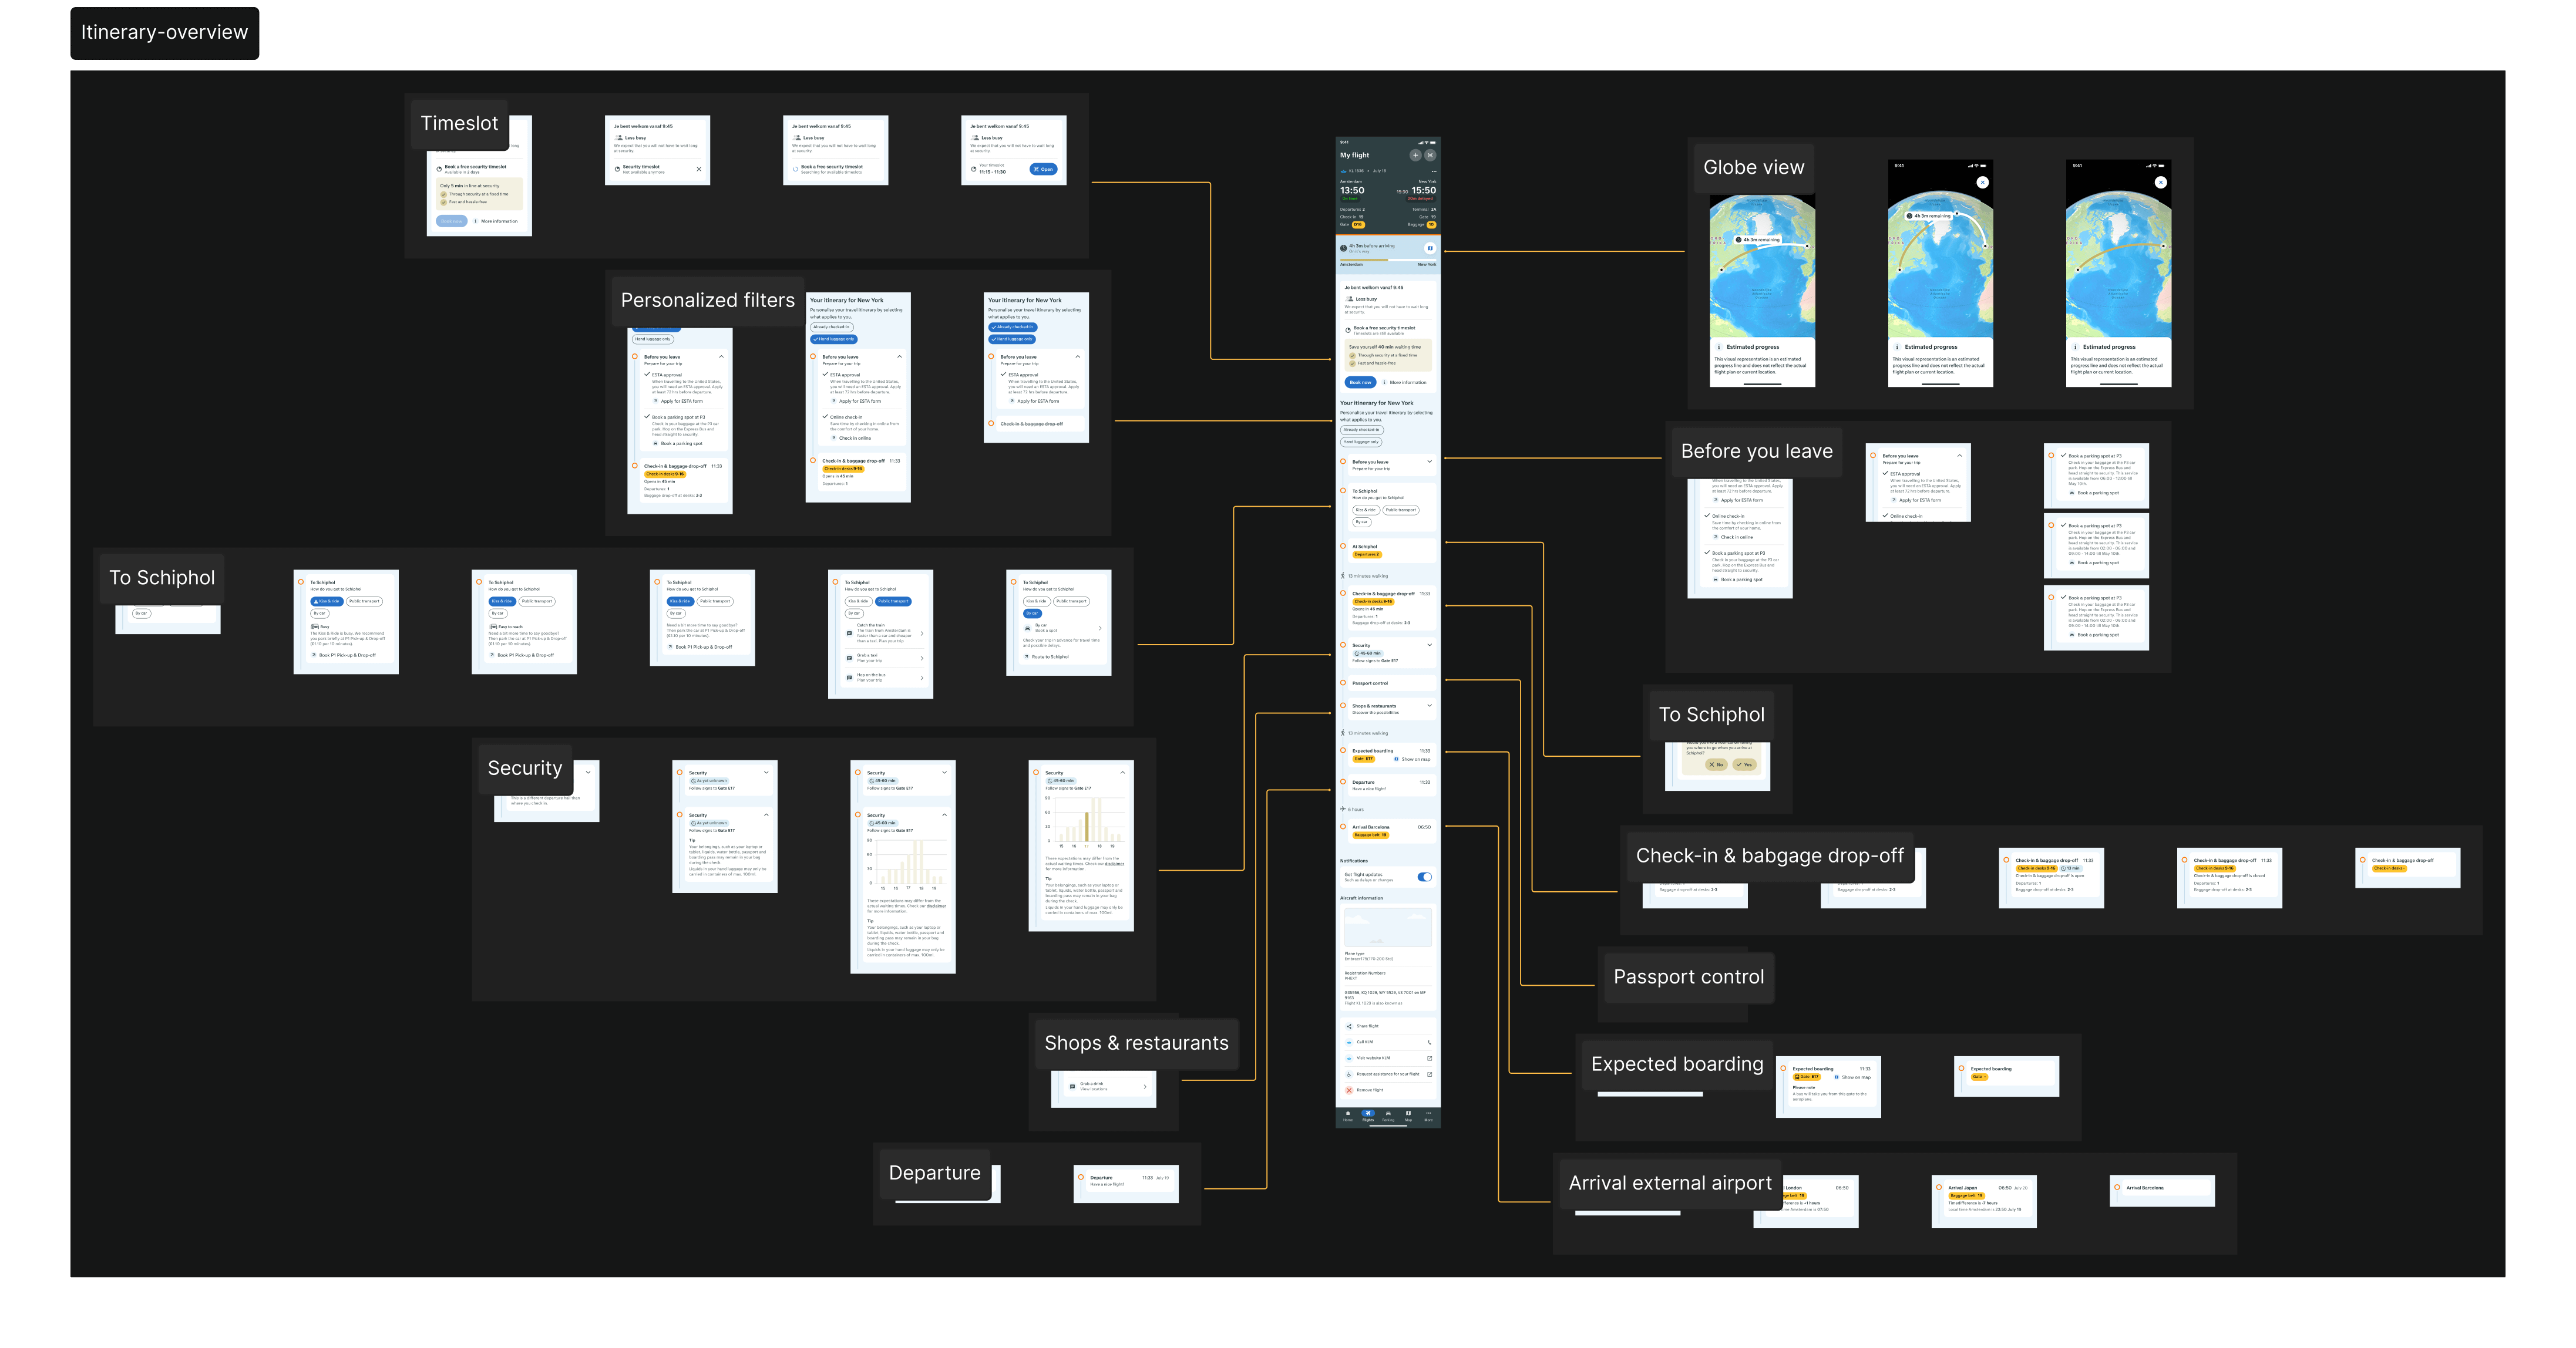Expand the Shops & restaurants card chevron
The height and width of the screenshot is (1348, 2576).
(1429, 706)
